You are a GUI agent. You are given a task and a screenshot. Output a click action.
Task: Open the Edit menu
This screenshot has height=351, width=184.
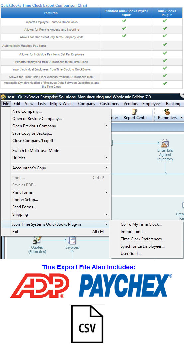17,104
